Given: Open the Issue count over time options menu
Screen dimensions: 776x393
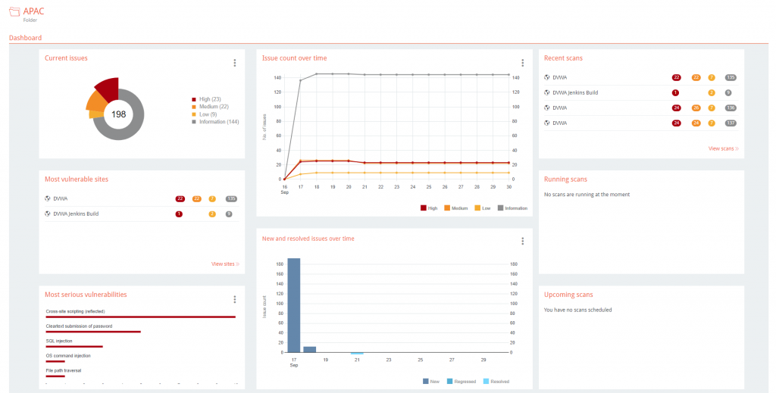Looking at the screenshot, I should 522,64.
